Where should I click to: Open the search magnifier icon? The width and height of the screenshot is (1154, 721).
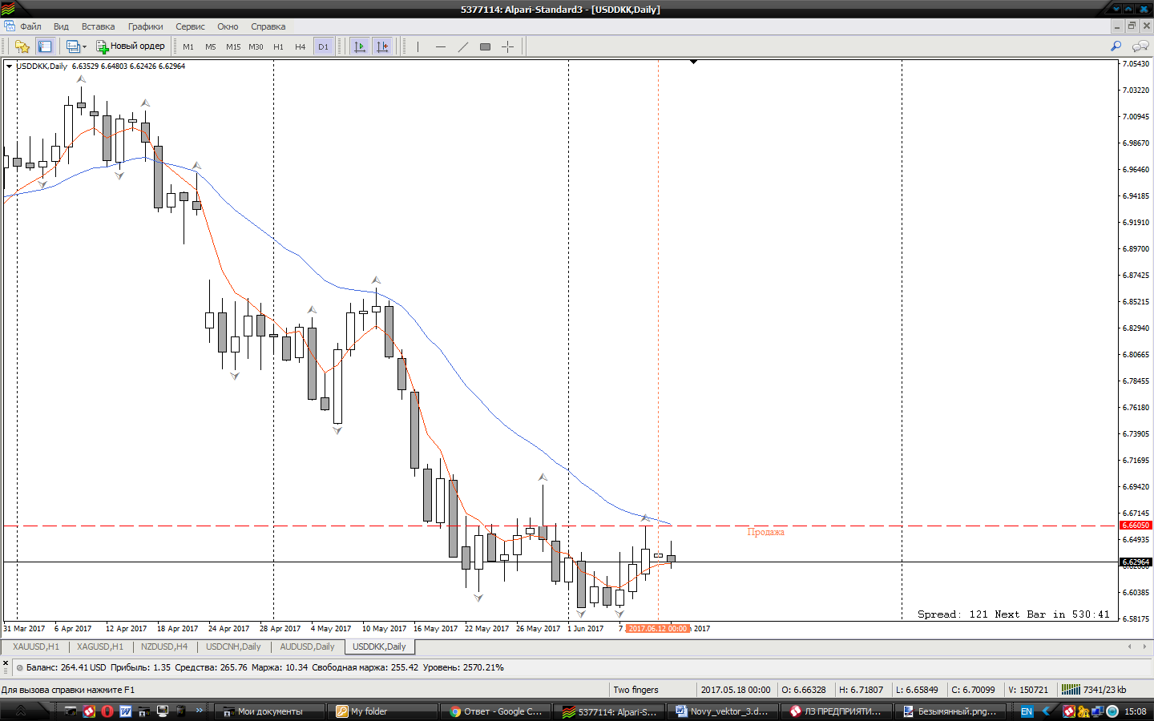click(x=1116, y=46)
